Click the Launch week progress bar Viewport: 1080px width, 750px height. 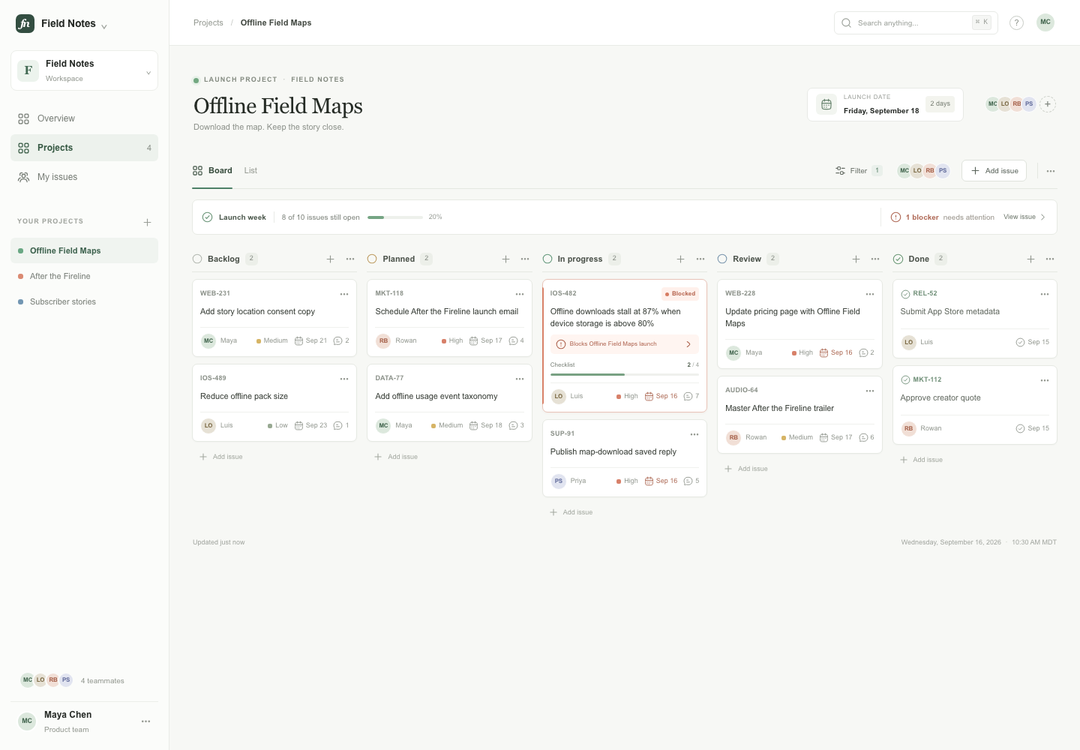tap(395, 217)
